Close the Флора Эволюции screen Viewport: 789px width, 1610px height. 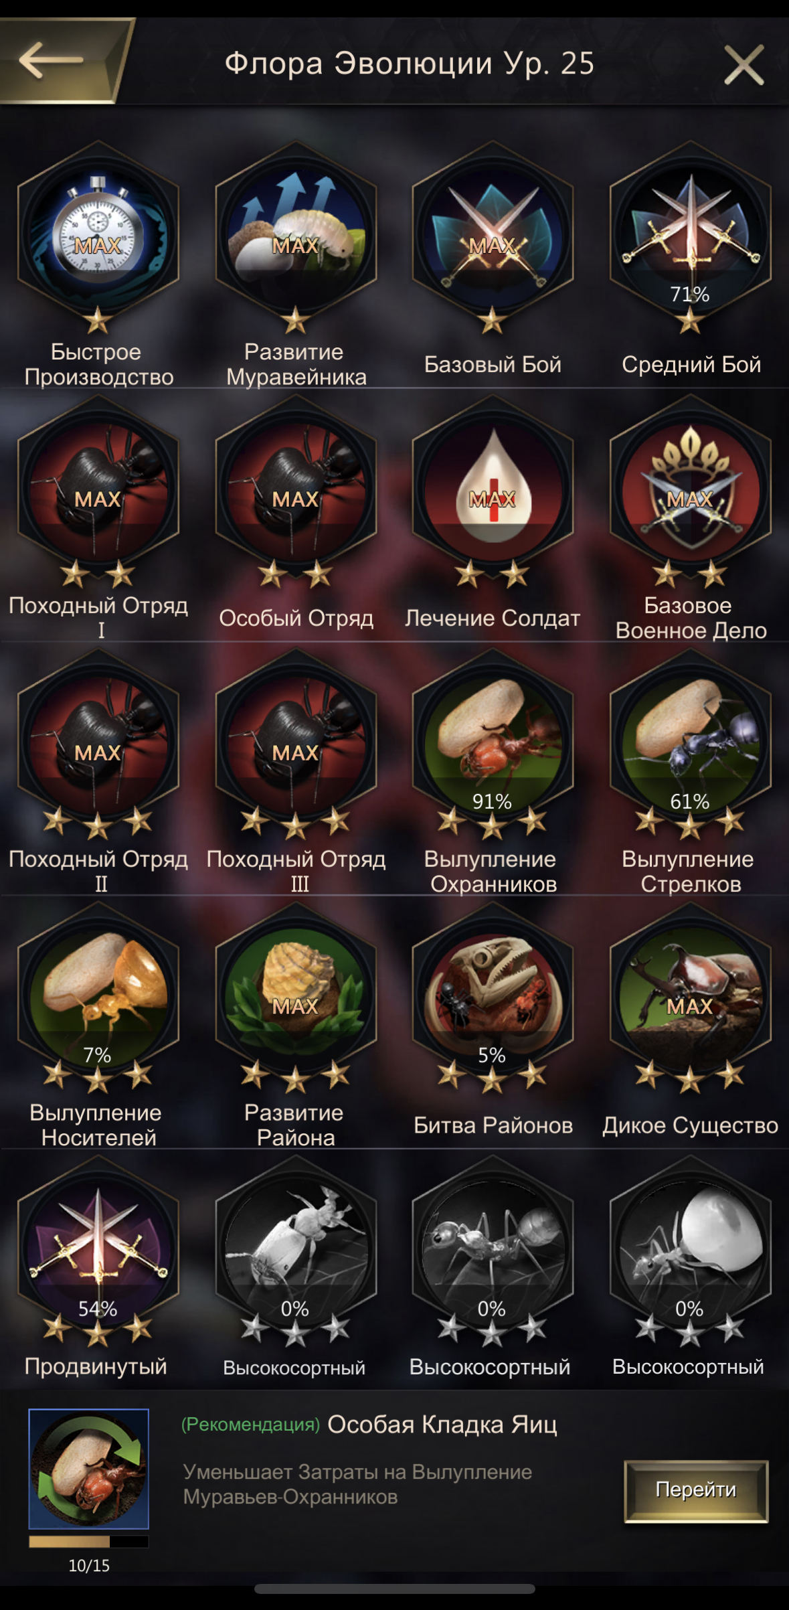[x=743, y=64]
